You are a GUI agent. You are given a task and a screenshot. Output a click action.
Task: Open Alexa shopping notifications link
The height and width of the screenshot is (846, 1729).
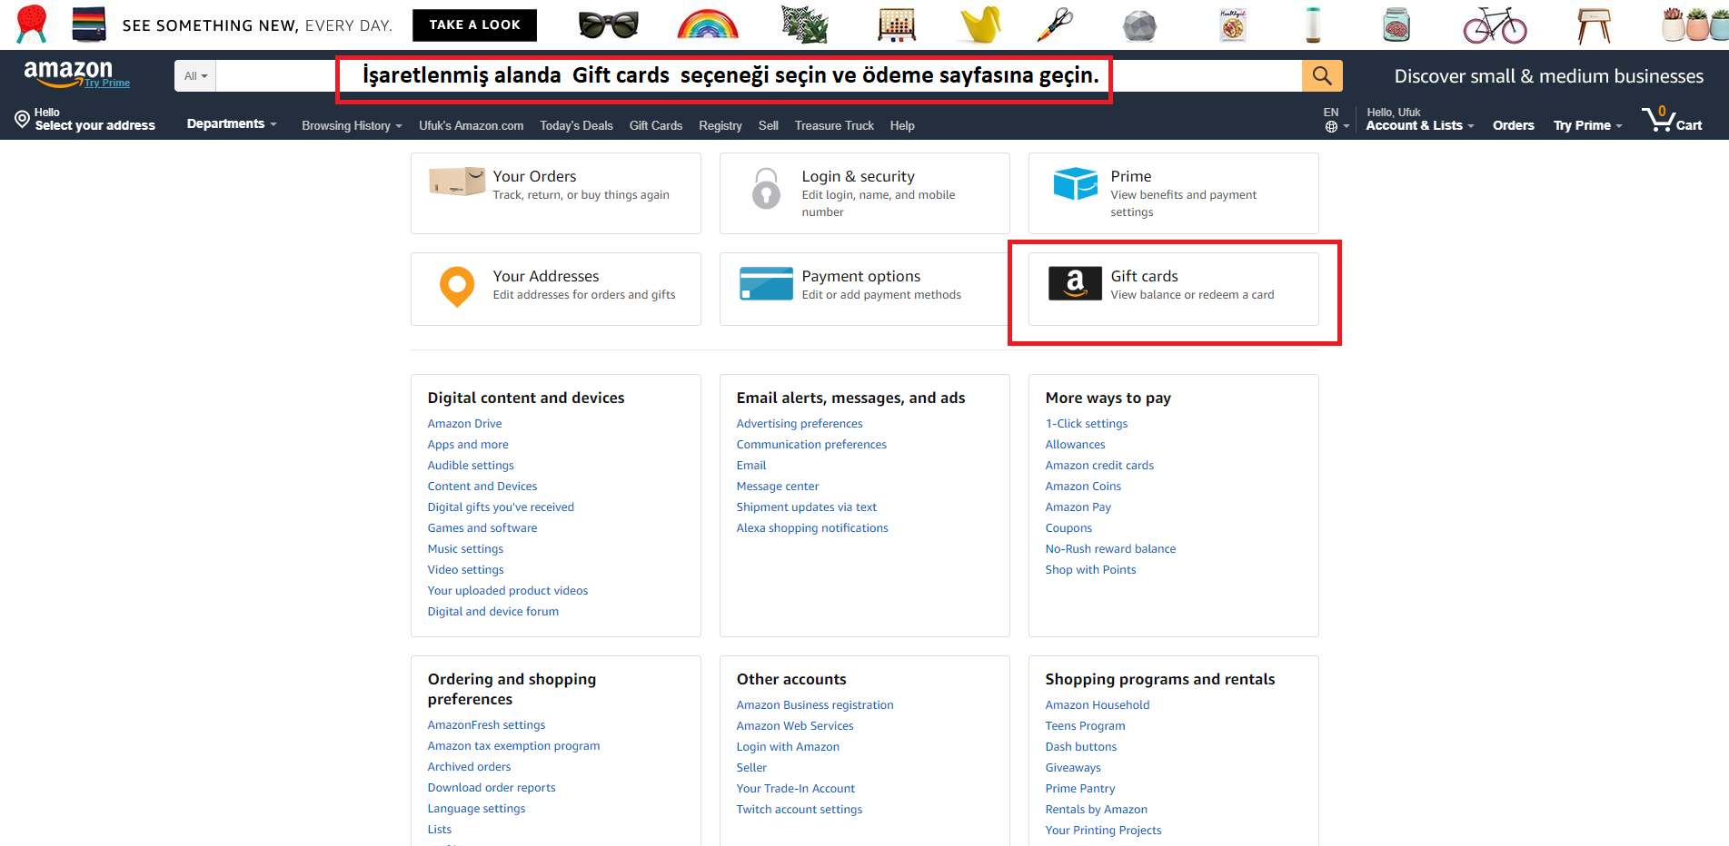(x=812, y=528)
